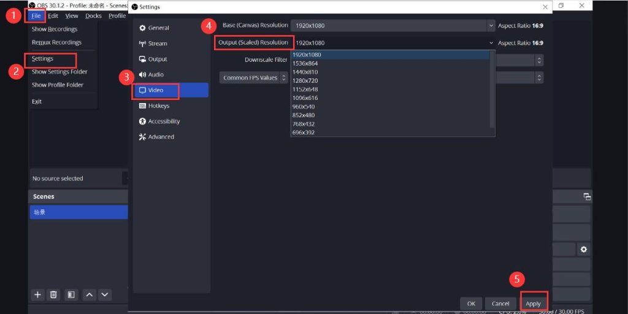Open the FPS value dropdown arrows
This screenshot has width=628, height=314.
click(x=540, y=78)
